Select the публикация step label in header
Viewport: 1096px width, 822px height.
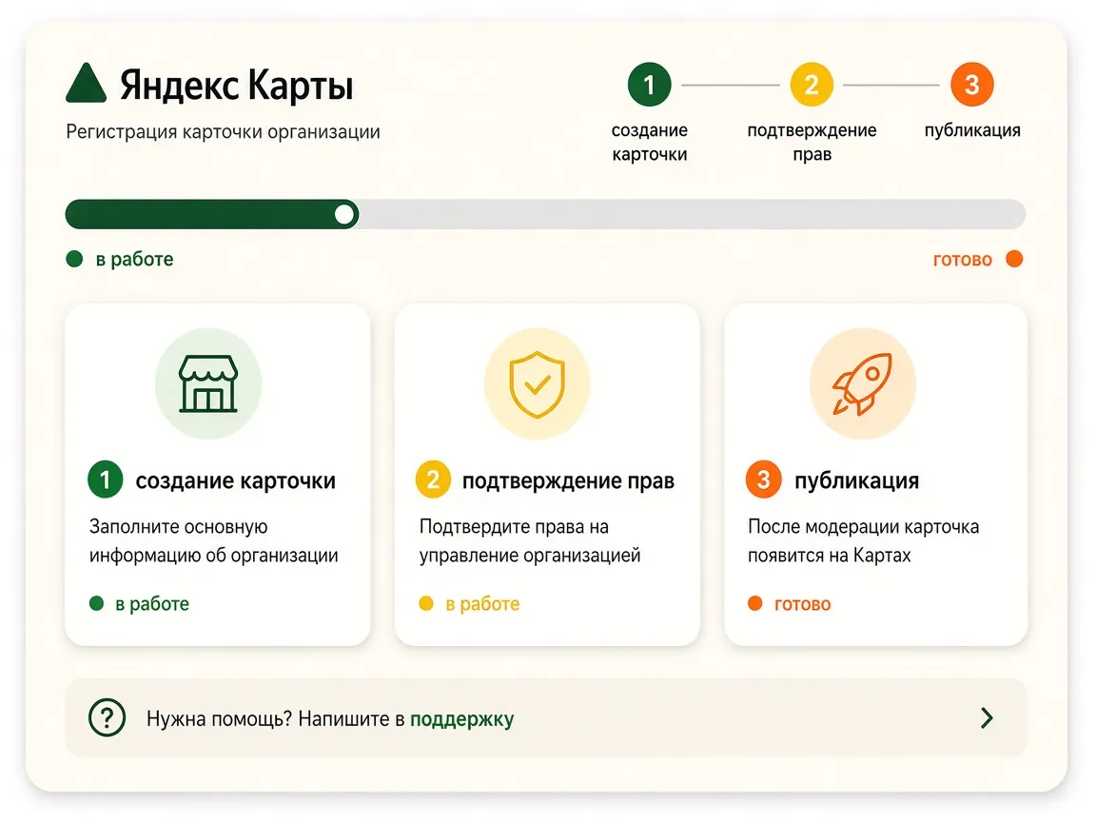coord(972,130)
